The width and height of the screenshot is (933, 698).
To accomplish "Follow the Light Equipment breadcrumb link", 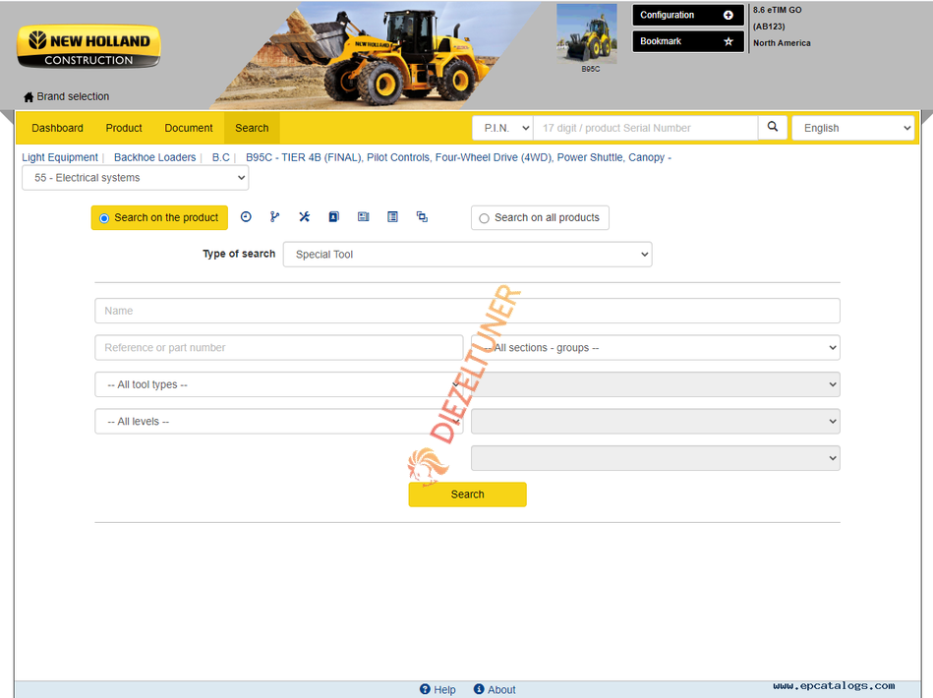I will 60,157.
